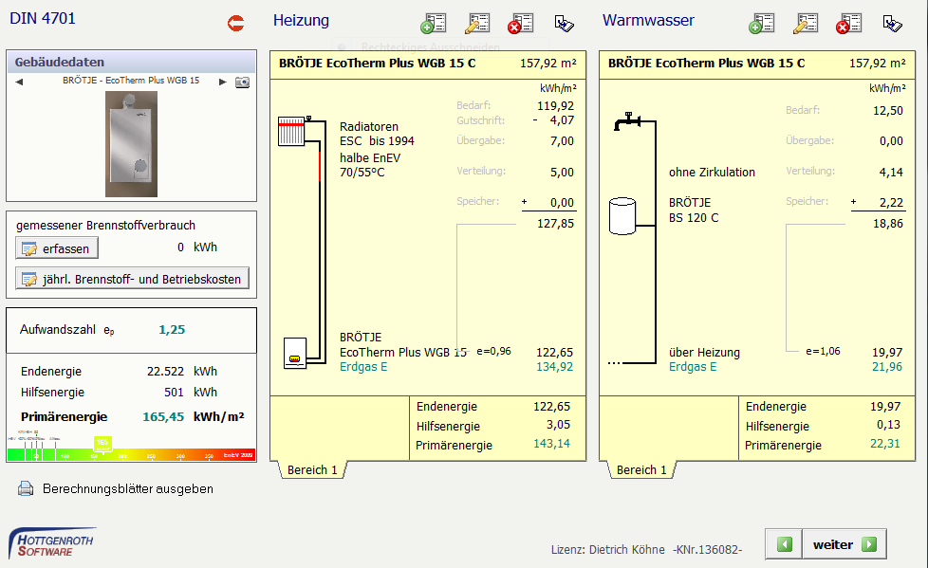Click the Warmwasser Bedarf value 12,50
The image size is (928, 568).
click(888, 111)
